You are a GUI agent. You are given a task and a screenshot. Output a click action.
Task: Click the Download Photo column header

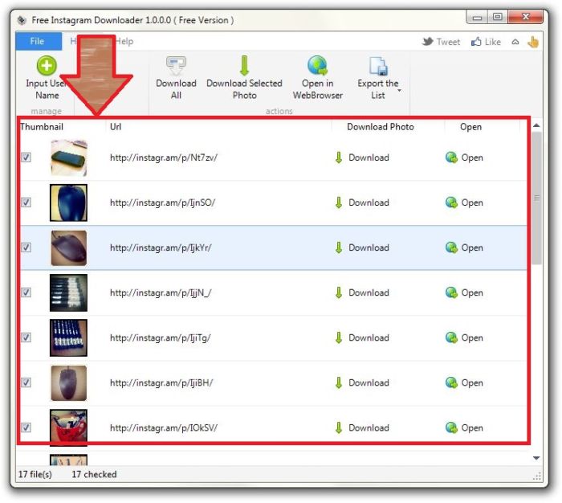click(381, 127)
